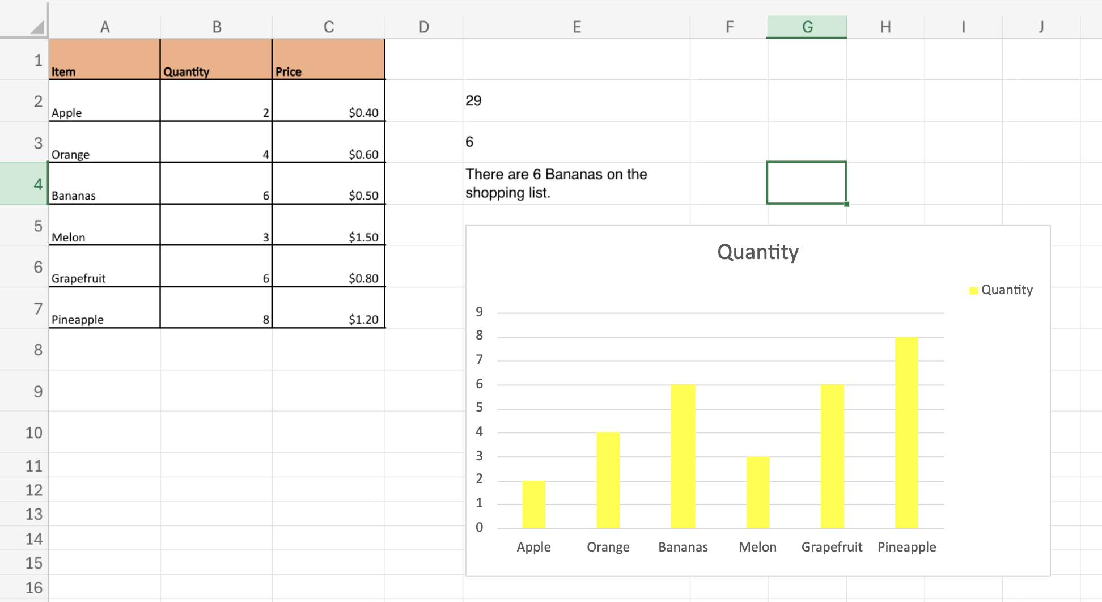Select the 'Orange' cell
Image resolution: width=1102 pixels, height=602 pixels.
105,142
